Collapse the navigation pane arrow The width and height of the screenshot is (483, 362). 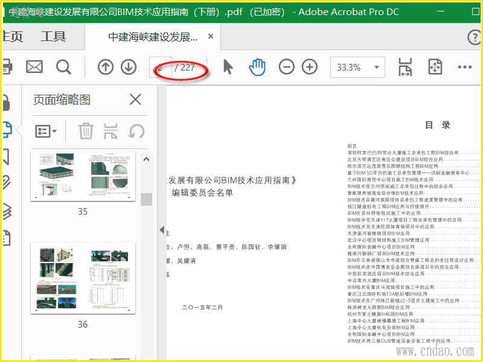tap(162, 230)
